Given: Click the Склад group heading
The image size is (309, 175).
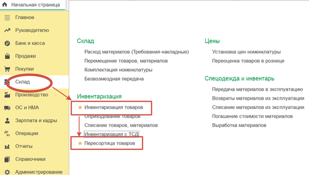Looking at the screenshot, I should coord(85,41).
